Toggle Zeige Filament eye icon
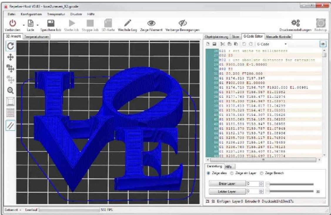Screen dimensions: 331x215 (151, 23)
